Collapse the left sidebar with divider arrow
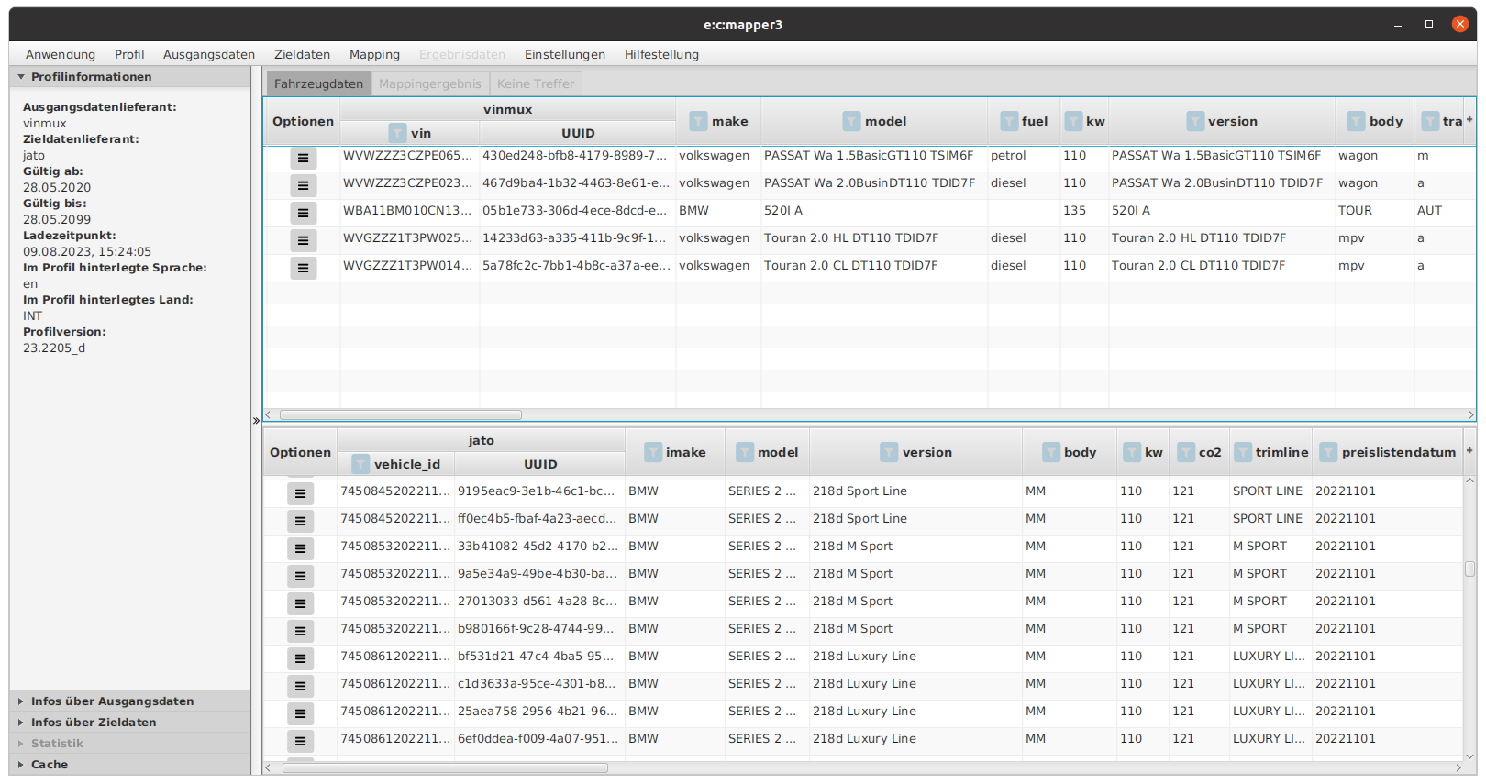This screenshot has width=1486, height=784. coord(256,421)
